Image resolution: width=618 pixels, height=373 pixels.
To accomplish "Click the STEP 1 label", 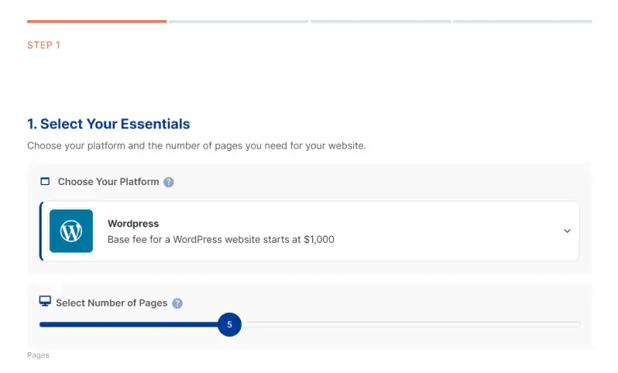I will coord(43,45).
